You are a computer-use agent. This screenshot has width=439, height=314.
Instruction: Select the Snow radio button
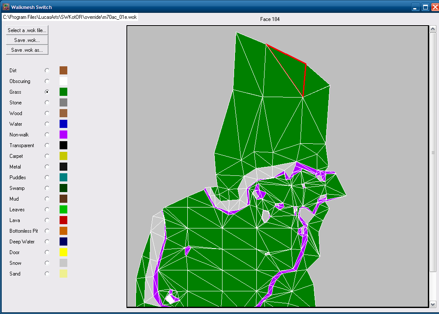point(47,263)
